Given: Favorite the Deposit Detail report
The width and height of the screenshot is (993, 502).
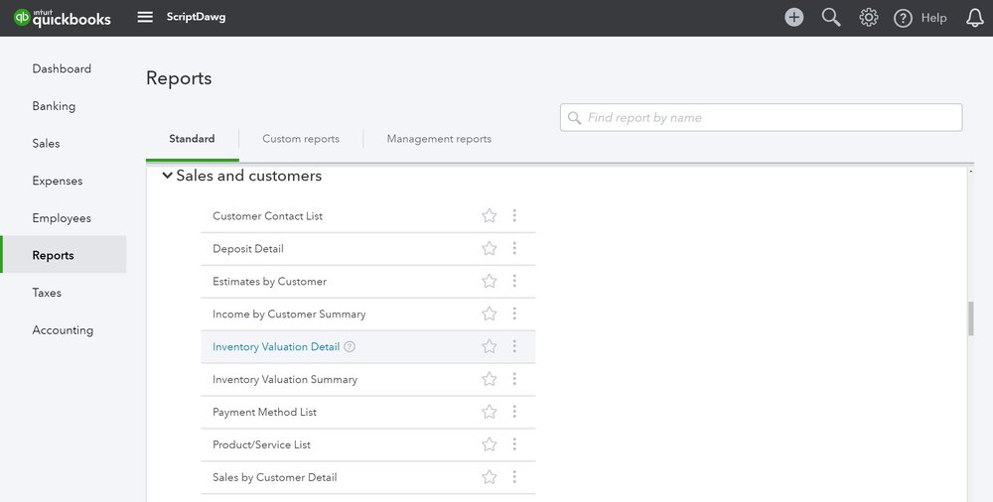Looking at the screenshot, I should (489, 248).
